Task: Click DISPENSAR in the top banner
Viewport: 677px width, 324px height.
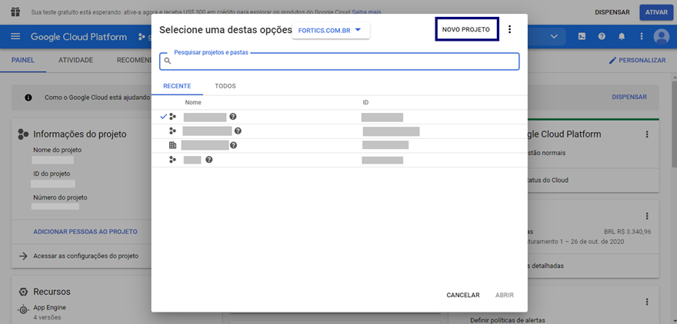Action: (x=612, y=12)
